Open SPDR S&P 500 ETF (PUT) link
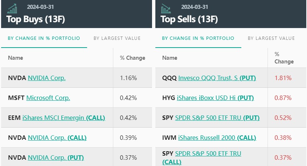The width and height of the screenshot is (307, 166). 217,118
